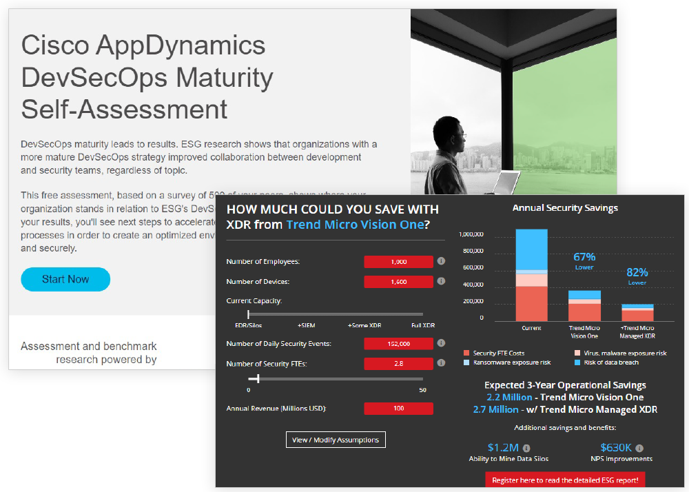This screenshot has width=689, height=492.
Task: Click info icon next to $630K NPS Improvements
Action: [x=639, y=448]
